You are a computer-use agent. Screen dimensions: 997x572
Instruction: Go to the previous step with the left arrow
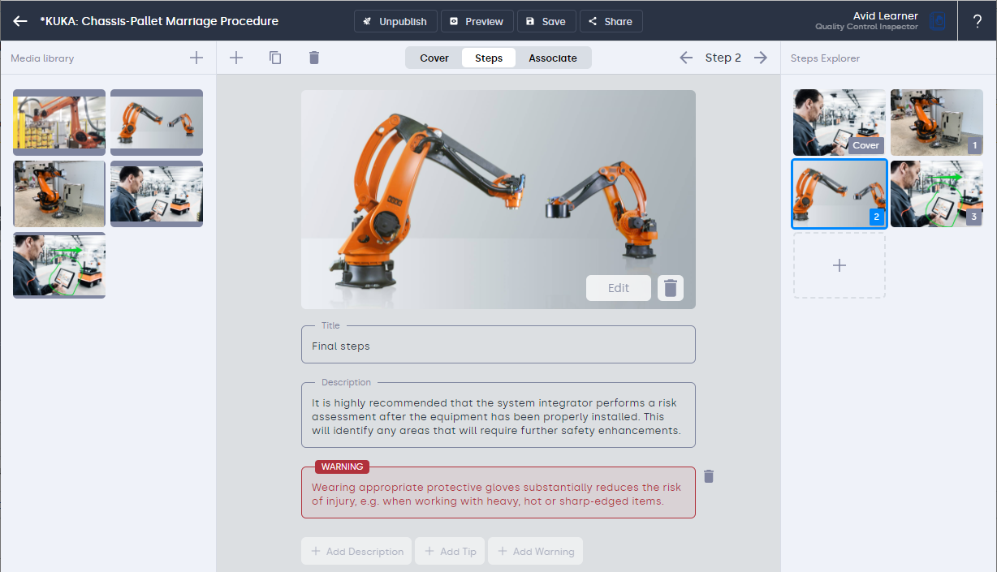coord(686,58)
